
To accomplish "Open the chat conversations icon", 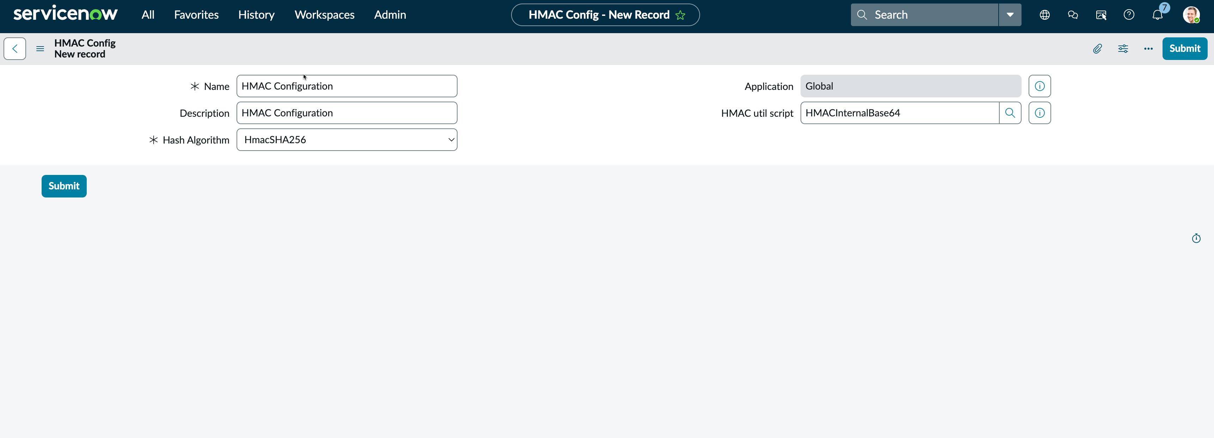I will [x=1073, y=15].
